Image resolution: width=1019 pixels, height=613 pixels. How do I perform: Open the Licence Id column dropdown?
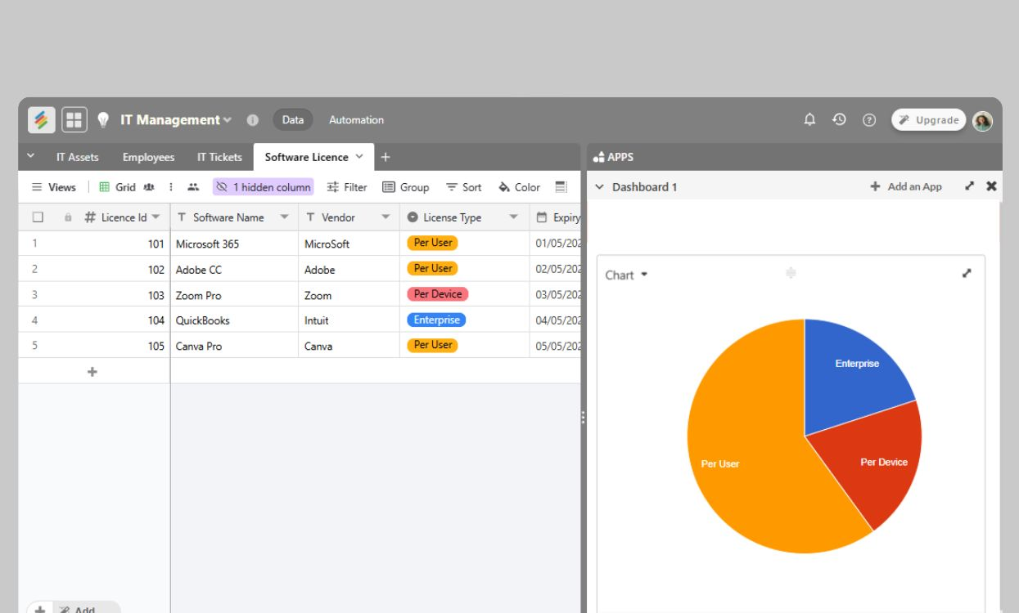(x=156, y=217)
